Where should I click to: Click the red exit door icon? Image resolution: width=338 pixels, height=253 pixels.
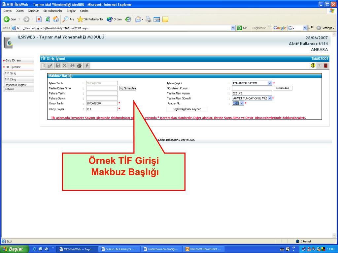326,66
